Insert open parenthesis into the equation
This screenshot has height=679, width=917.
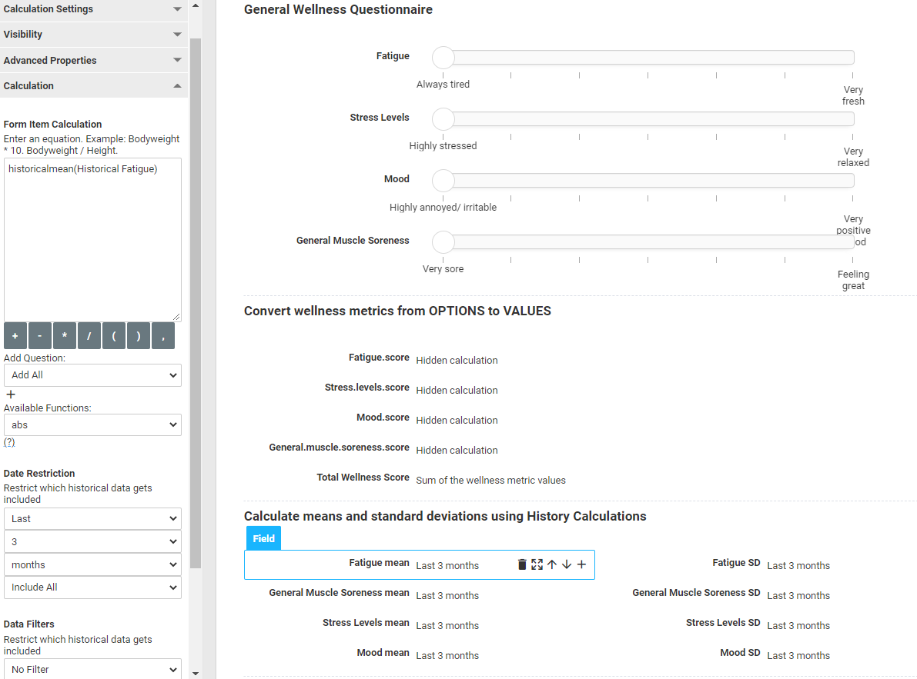(114, 336)
